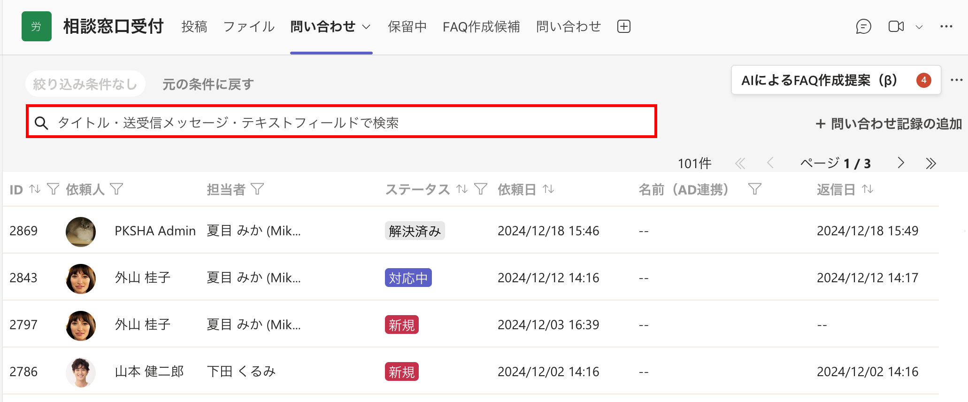The image size is (968, 402).
Task: Click the 101件 result count
Action: [694, 163]
